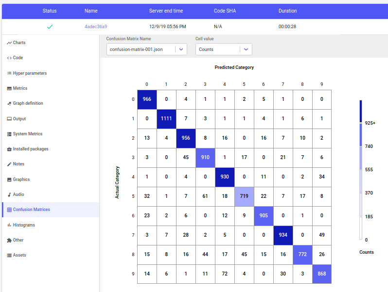Click the green success status checkmark
Screen dimensions: 388x292
click(50, 27)
